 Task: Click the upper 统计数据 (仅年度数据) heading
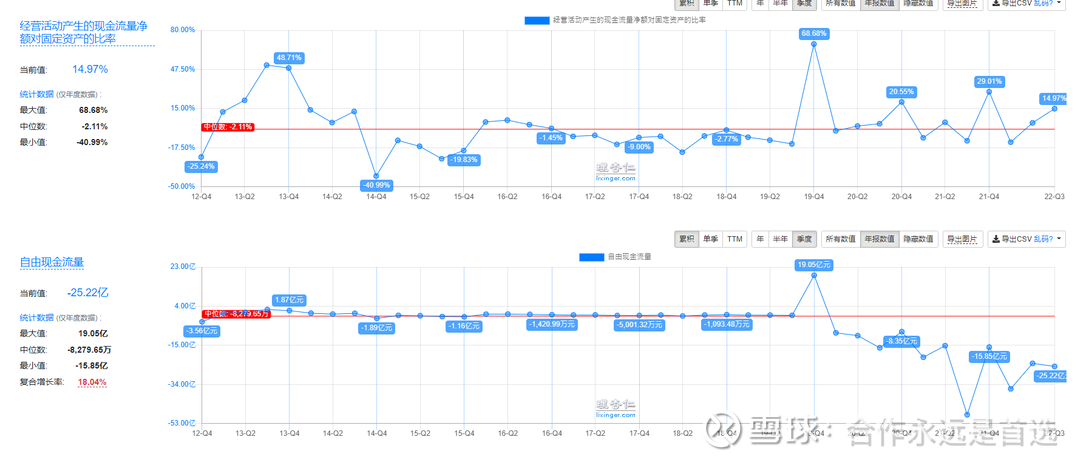(60, 94)
